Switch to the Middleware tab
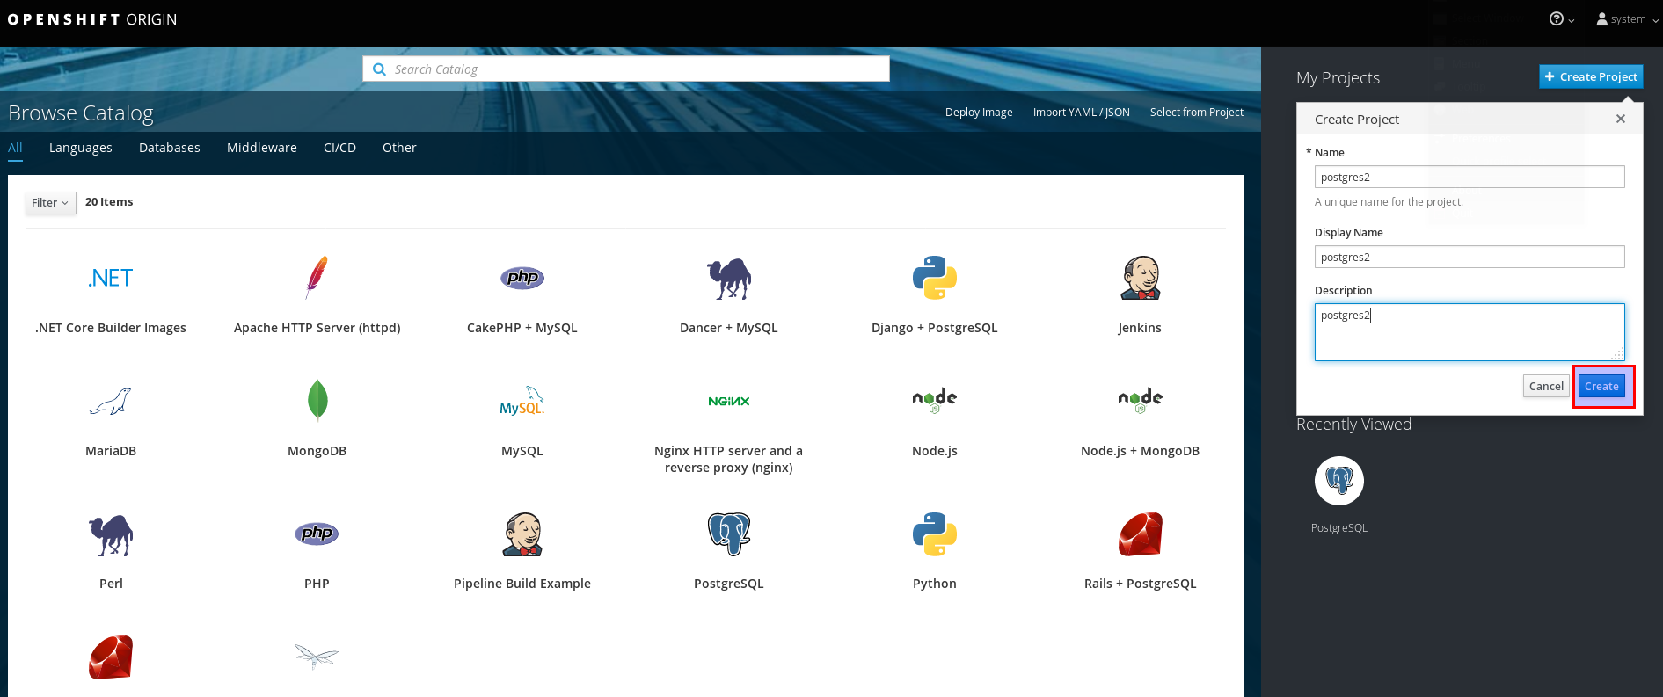 (262, 148)
